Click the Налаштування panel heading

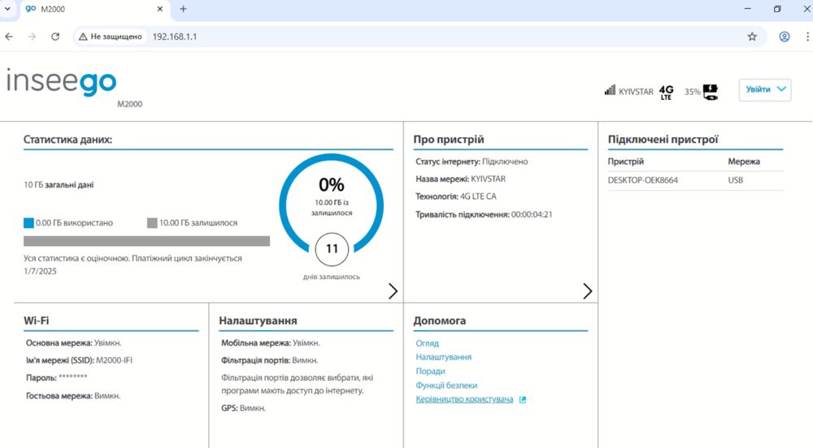pos(258,321)
